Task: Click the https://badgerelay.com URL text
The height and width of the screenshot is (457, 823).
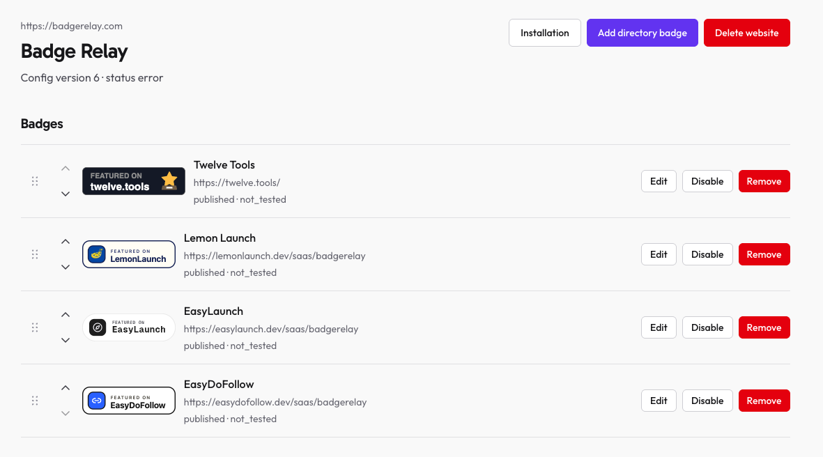Action: click(71, 26)
